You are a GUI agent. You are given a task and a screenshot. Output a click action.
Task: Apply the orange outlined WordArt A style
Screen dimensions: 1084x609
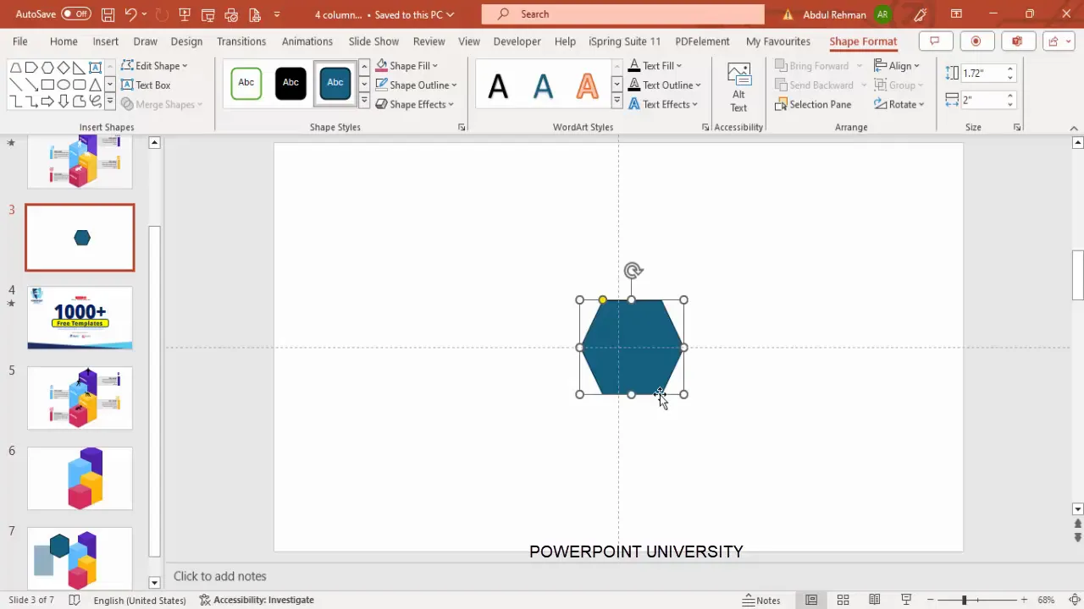coord(587,85)
